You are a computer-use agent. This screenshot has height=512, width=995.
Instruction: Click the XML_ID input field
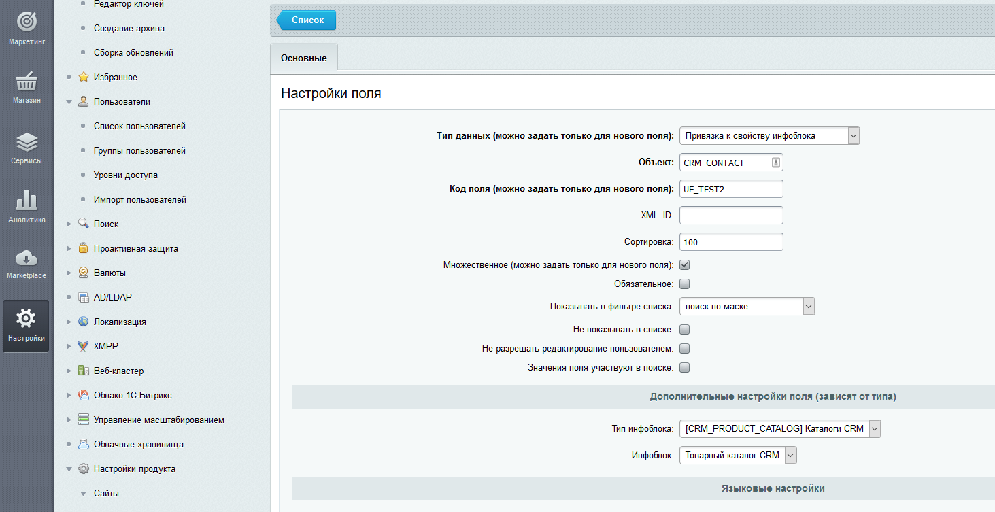(x=731, y=216)
